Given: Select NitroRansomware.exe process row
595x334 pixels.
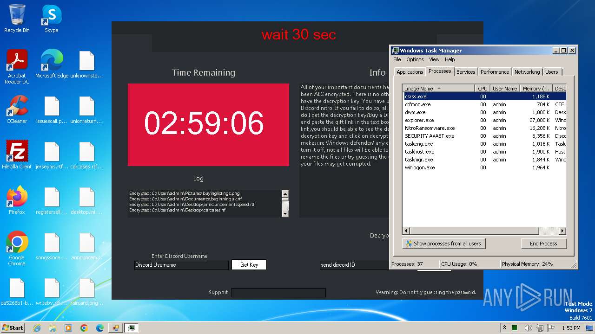Looking at the screenshot, I should (484, 128).
